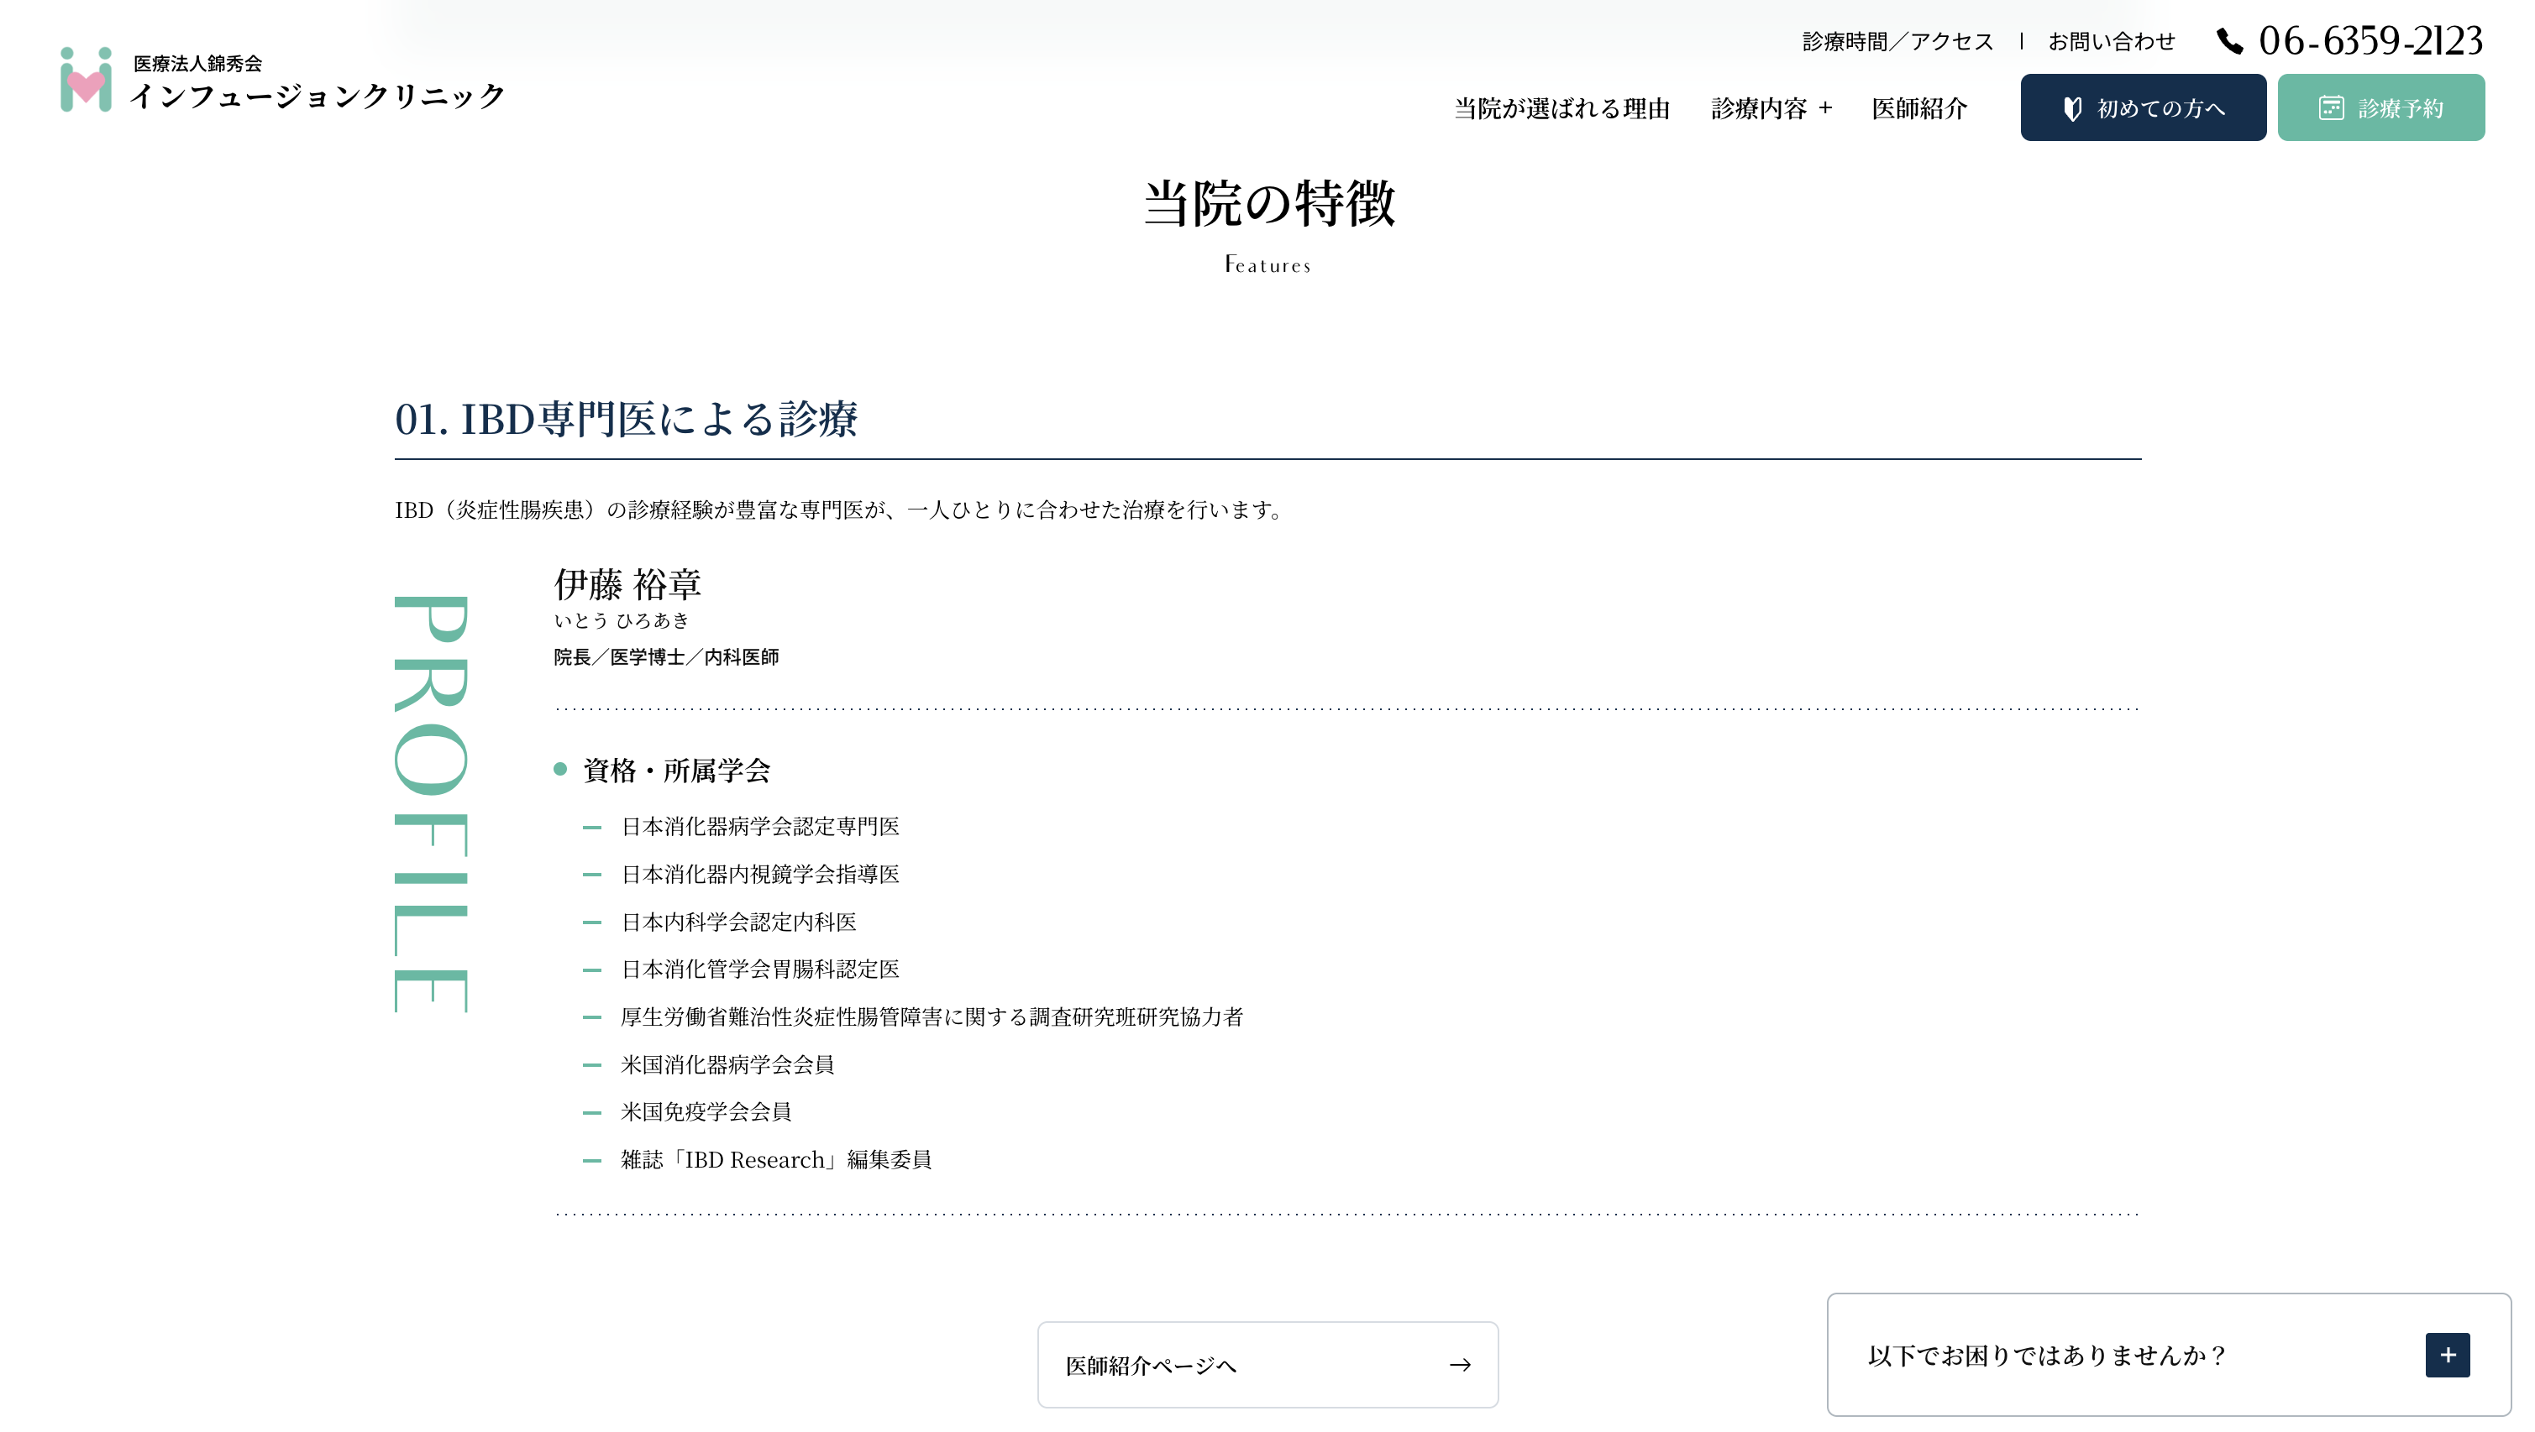Click the calendar icon in 診療予約
Screen dimensions: 2535x1432
[2330, 108]
